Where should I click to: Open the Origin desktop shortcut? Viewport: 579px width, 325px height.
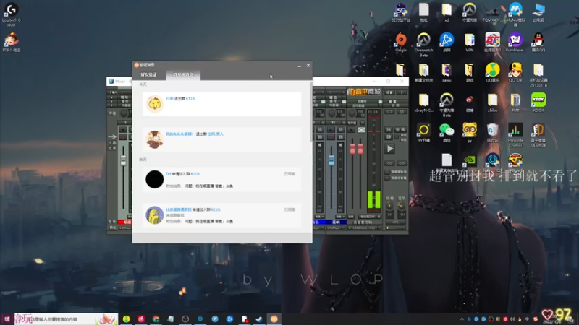[401, 42]
